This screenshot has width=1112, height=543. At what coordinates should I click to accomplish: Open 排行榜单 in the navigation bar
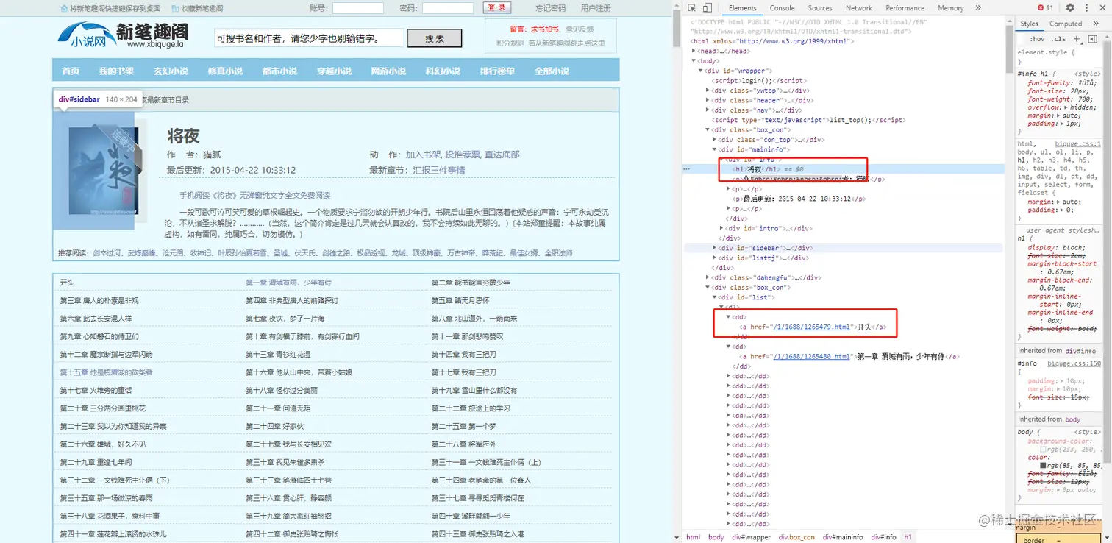tap(497, 71)
